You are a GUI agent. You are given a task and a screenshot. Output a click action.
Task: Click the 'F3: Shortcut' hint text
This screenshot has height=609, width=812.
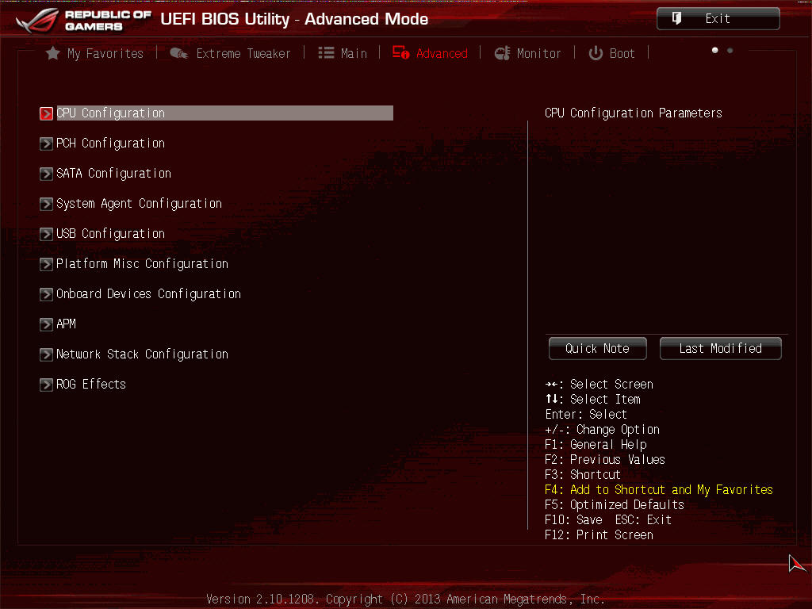pyautogui.click(x=583, y=475)
